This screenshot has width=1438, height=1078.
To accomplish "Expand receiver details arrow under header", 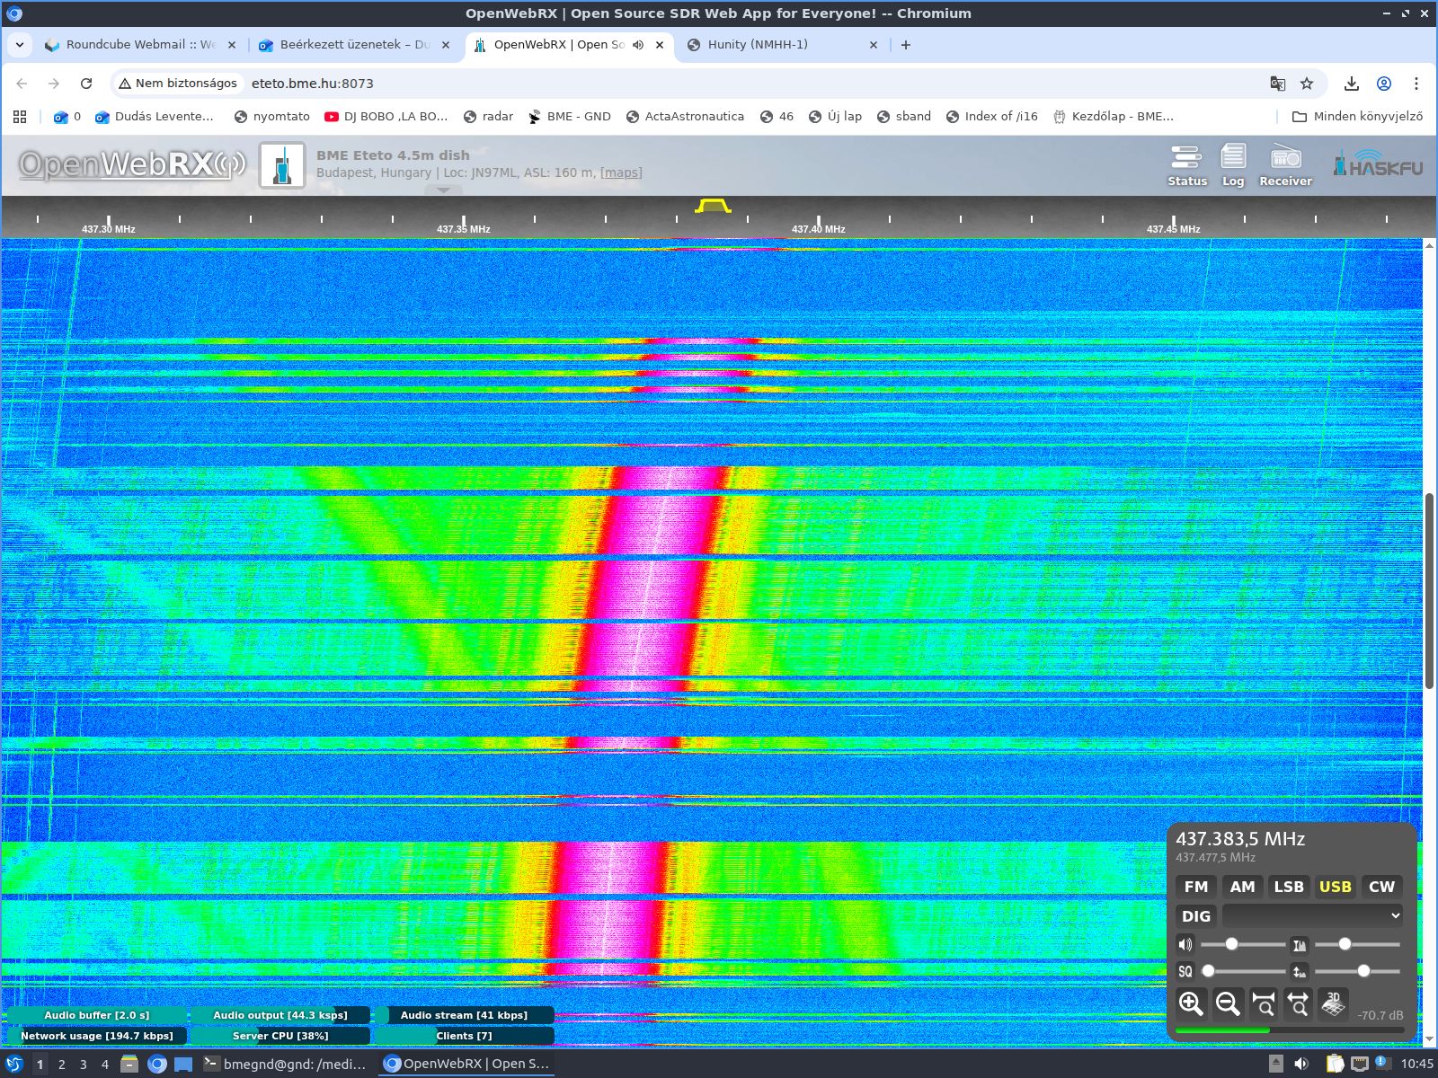I will pyautogui.click(x=443, y=190).
